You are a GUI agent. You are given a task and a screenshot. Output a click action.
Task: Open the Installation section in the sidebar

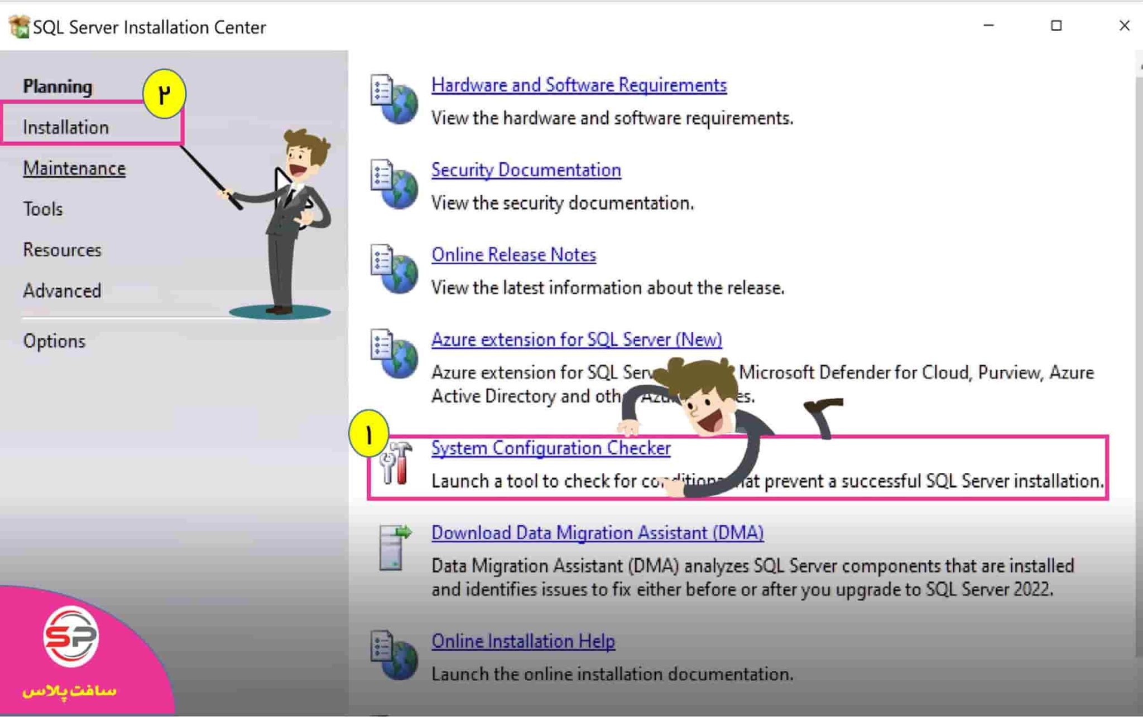(x=65, y=127)
